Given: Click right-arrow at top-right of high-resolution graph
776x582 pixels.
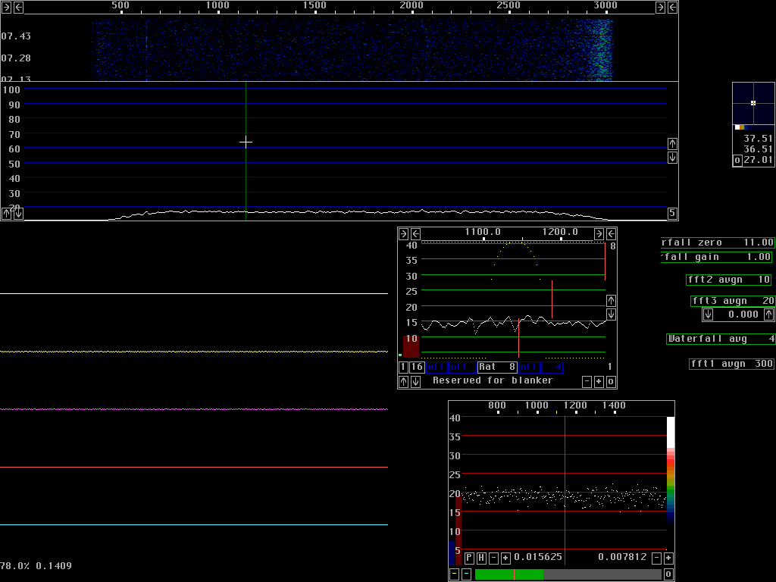Looking at the screenshot, I should pyautogui.click(x=599, y=233).
